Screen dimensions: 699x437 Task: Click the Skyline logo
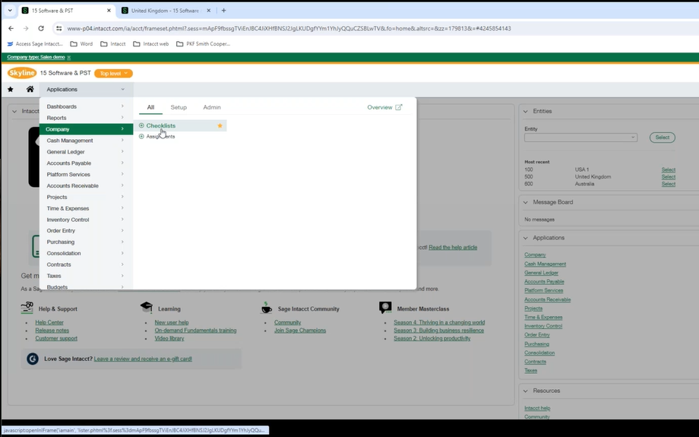[x=22, y=73]
